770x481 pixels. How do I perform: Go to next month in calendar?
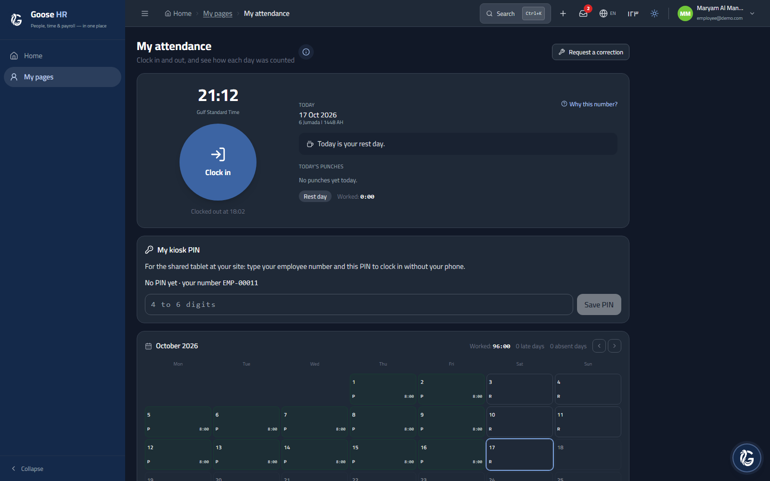coord(615,346)
